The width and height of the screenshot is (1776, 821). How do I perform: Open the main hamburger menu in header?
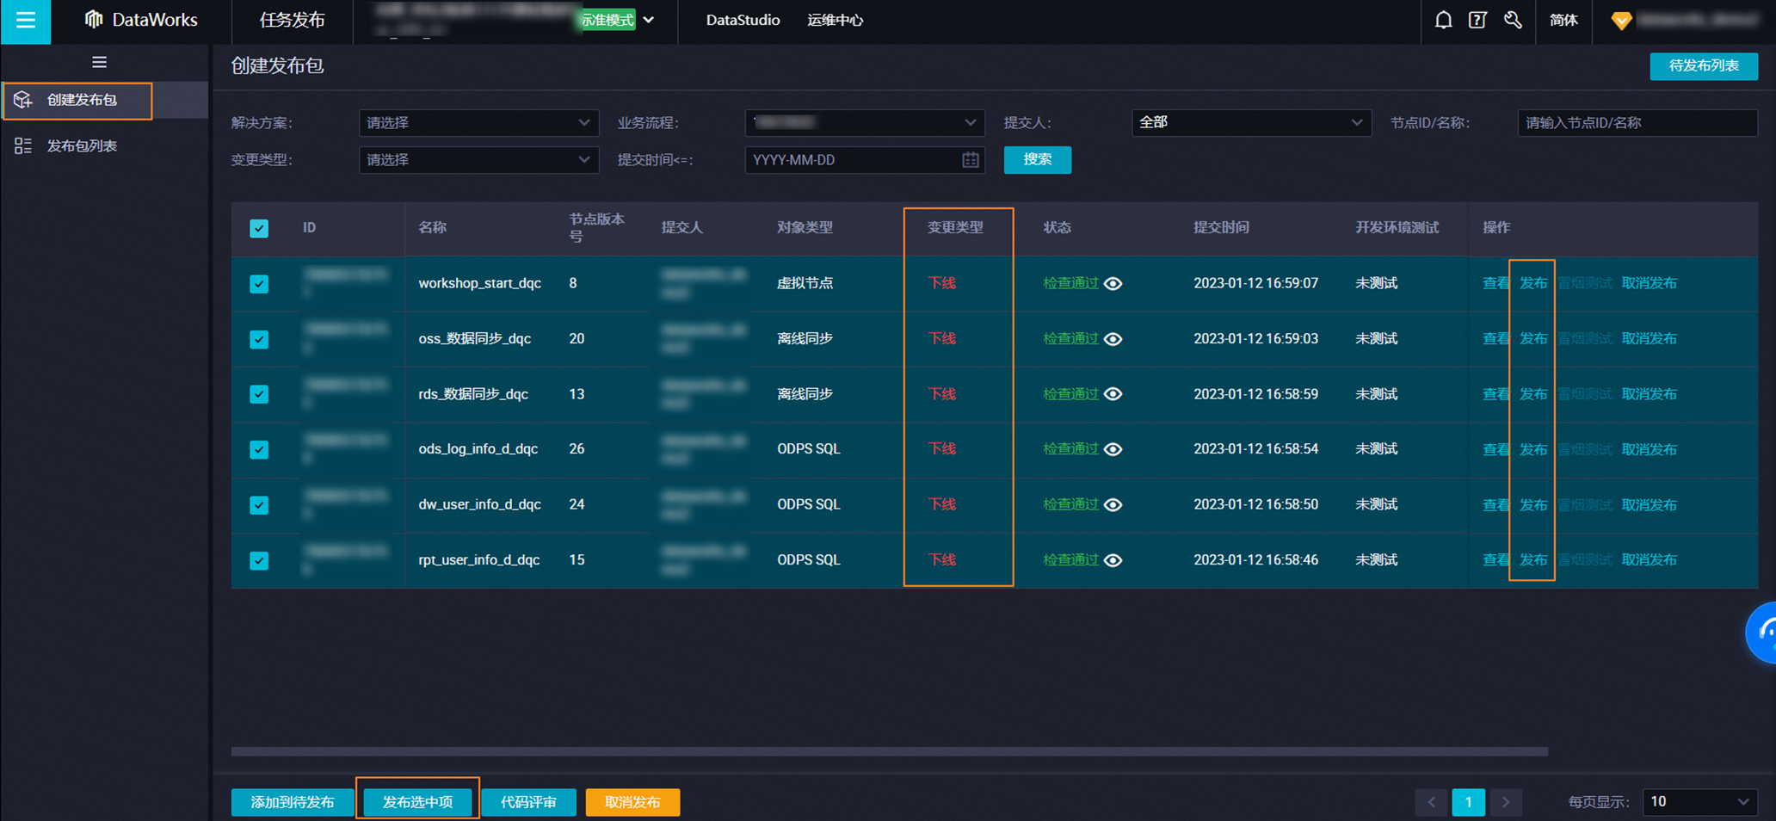point(26,21)
